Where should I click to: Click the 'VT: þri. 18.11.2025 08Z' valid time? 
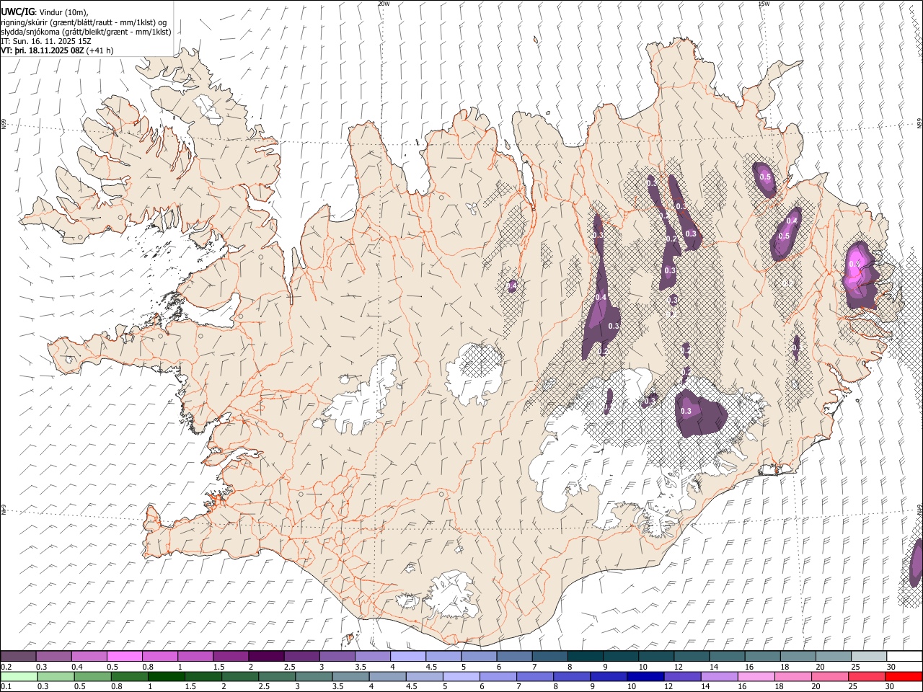click(x=42, y=50)
